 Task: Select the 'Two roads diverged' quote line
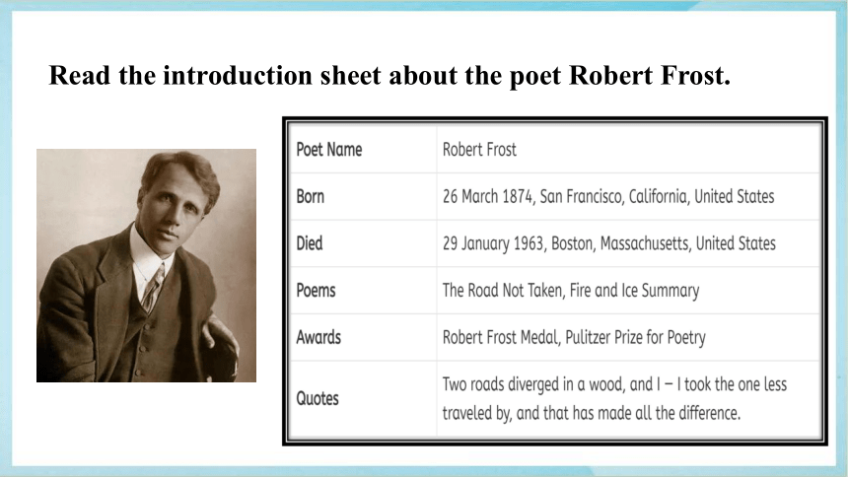tap(614, 384)
